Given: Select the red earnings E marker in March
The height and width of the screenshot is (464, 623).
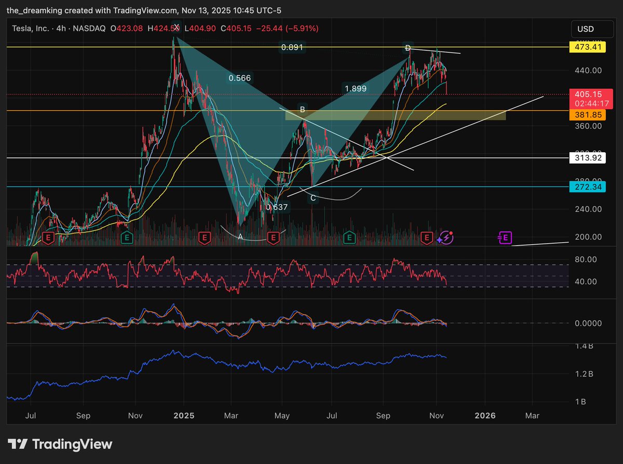Looking at the screenshot, I should (x=204, y=237).
